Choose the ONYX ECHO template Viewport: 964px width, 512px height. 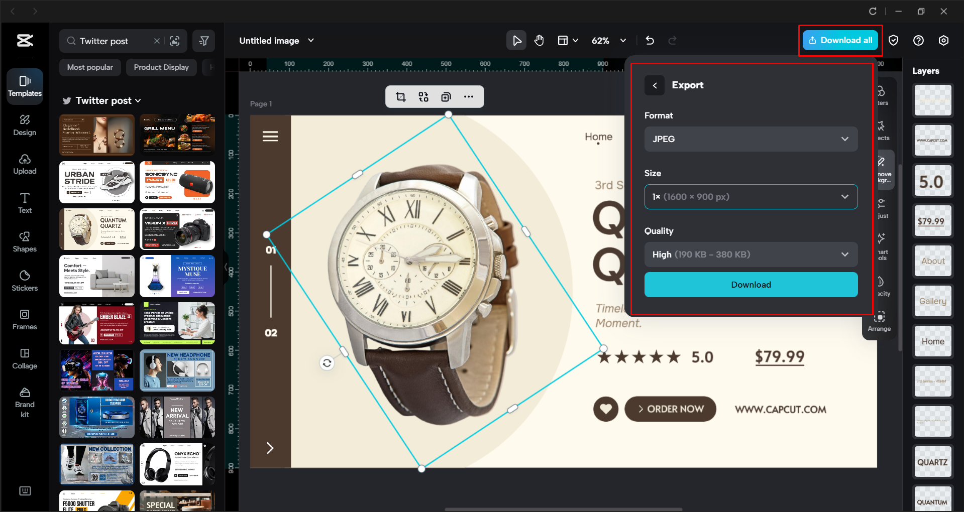(177, 464)
